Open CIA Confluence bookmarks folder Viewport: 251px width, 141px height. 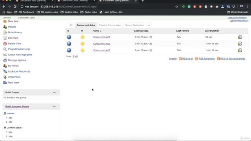click(x=24, y=12)
